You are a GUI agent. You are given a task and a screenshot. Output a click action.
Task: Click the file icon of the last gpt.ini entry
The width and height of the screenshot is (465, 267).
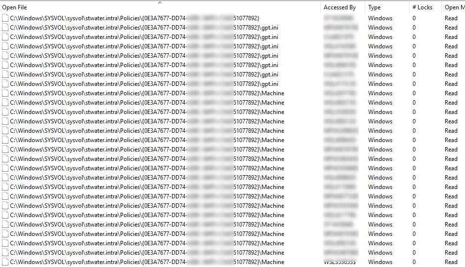[x=5, y=84]
